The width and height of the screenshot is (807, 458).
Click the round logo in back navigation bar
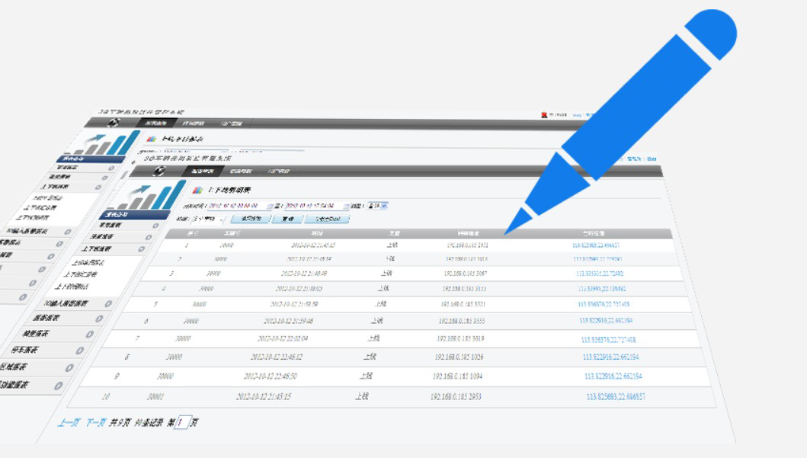click(114, 123)
